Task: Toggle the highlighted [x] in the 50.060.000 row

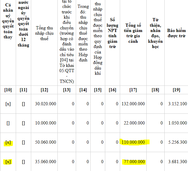Action: [8, 142]
